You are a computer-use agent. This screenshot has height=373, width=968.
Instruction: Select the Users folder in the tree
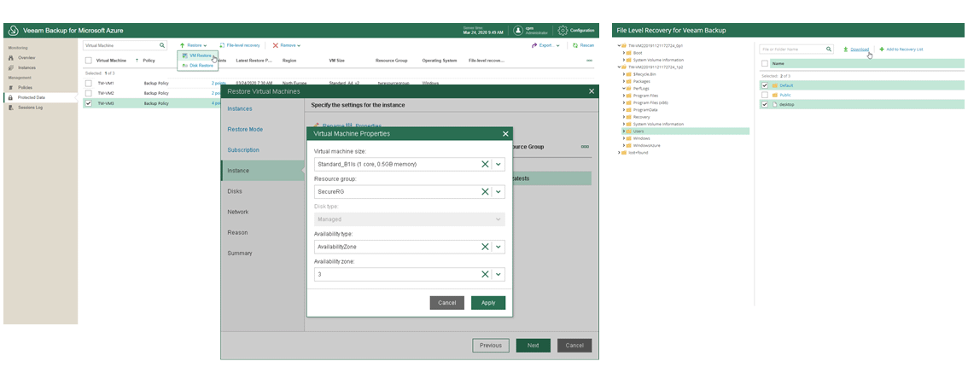pyautogui.click(x=639, y=131)
